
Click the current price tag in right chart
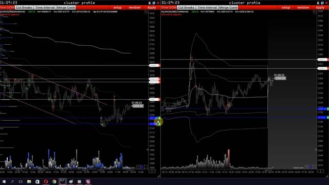coord(280,78)
